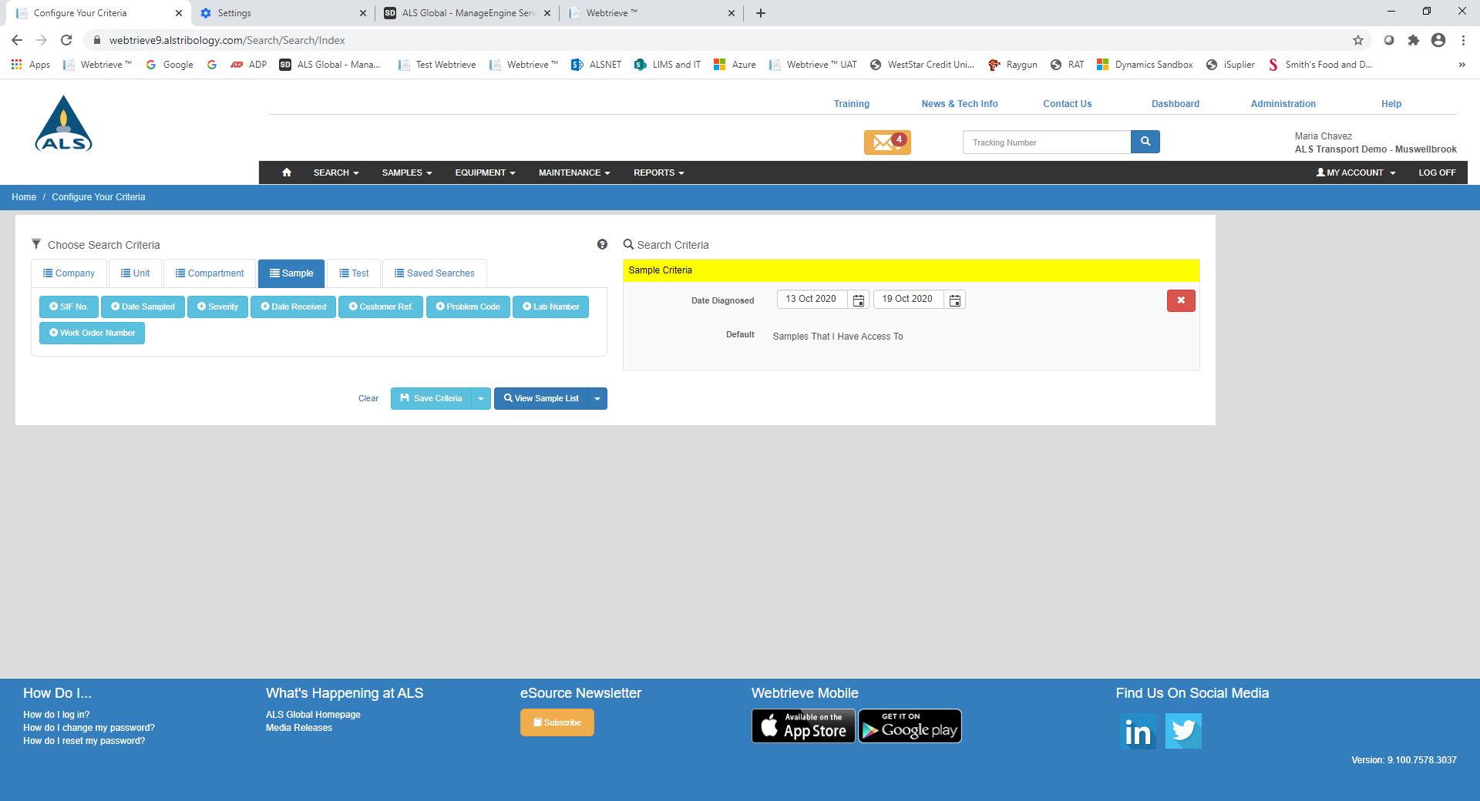Add the Severity search criteria
The height and width of the screenshot is (801, 1480).
point(217,307)
